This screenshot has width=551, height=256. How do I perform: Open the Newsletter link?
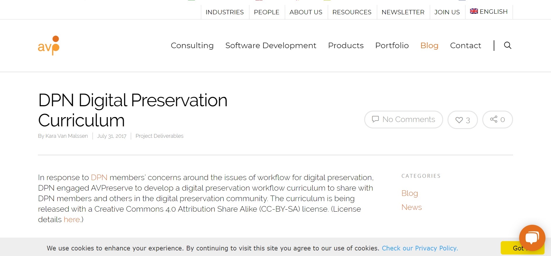click(x=403, y=12)
